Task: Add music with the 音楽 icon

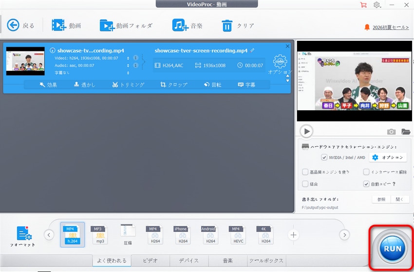Action: click(x=180, y=25)
